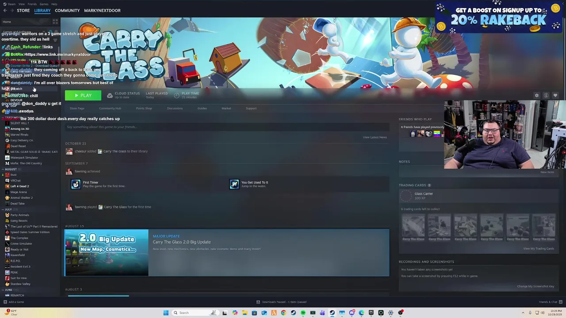This screenshot has height=318, width=566.
Task: Select Party Animals in the library
Action: [19, 215]
